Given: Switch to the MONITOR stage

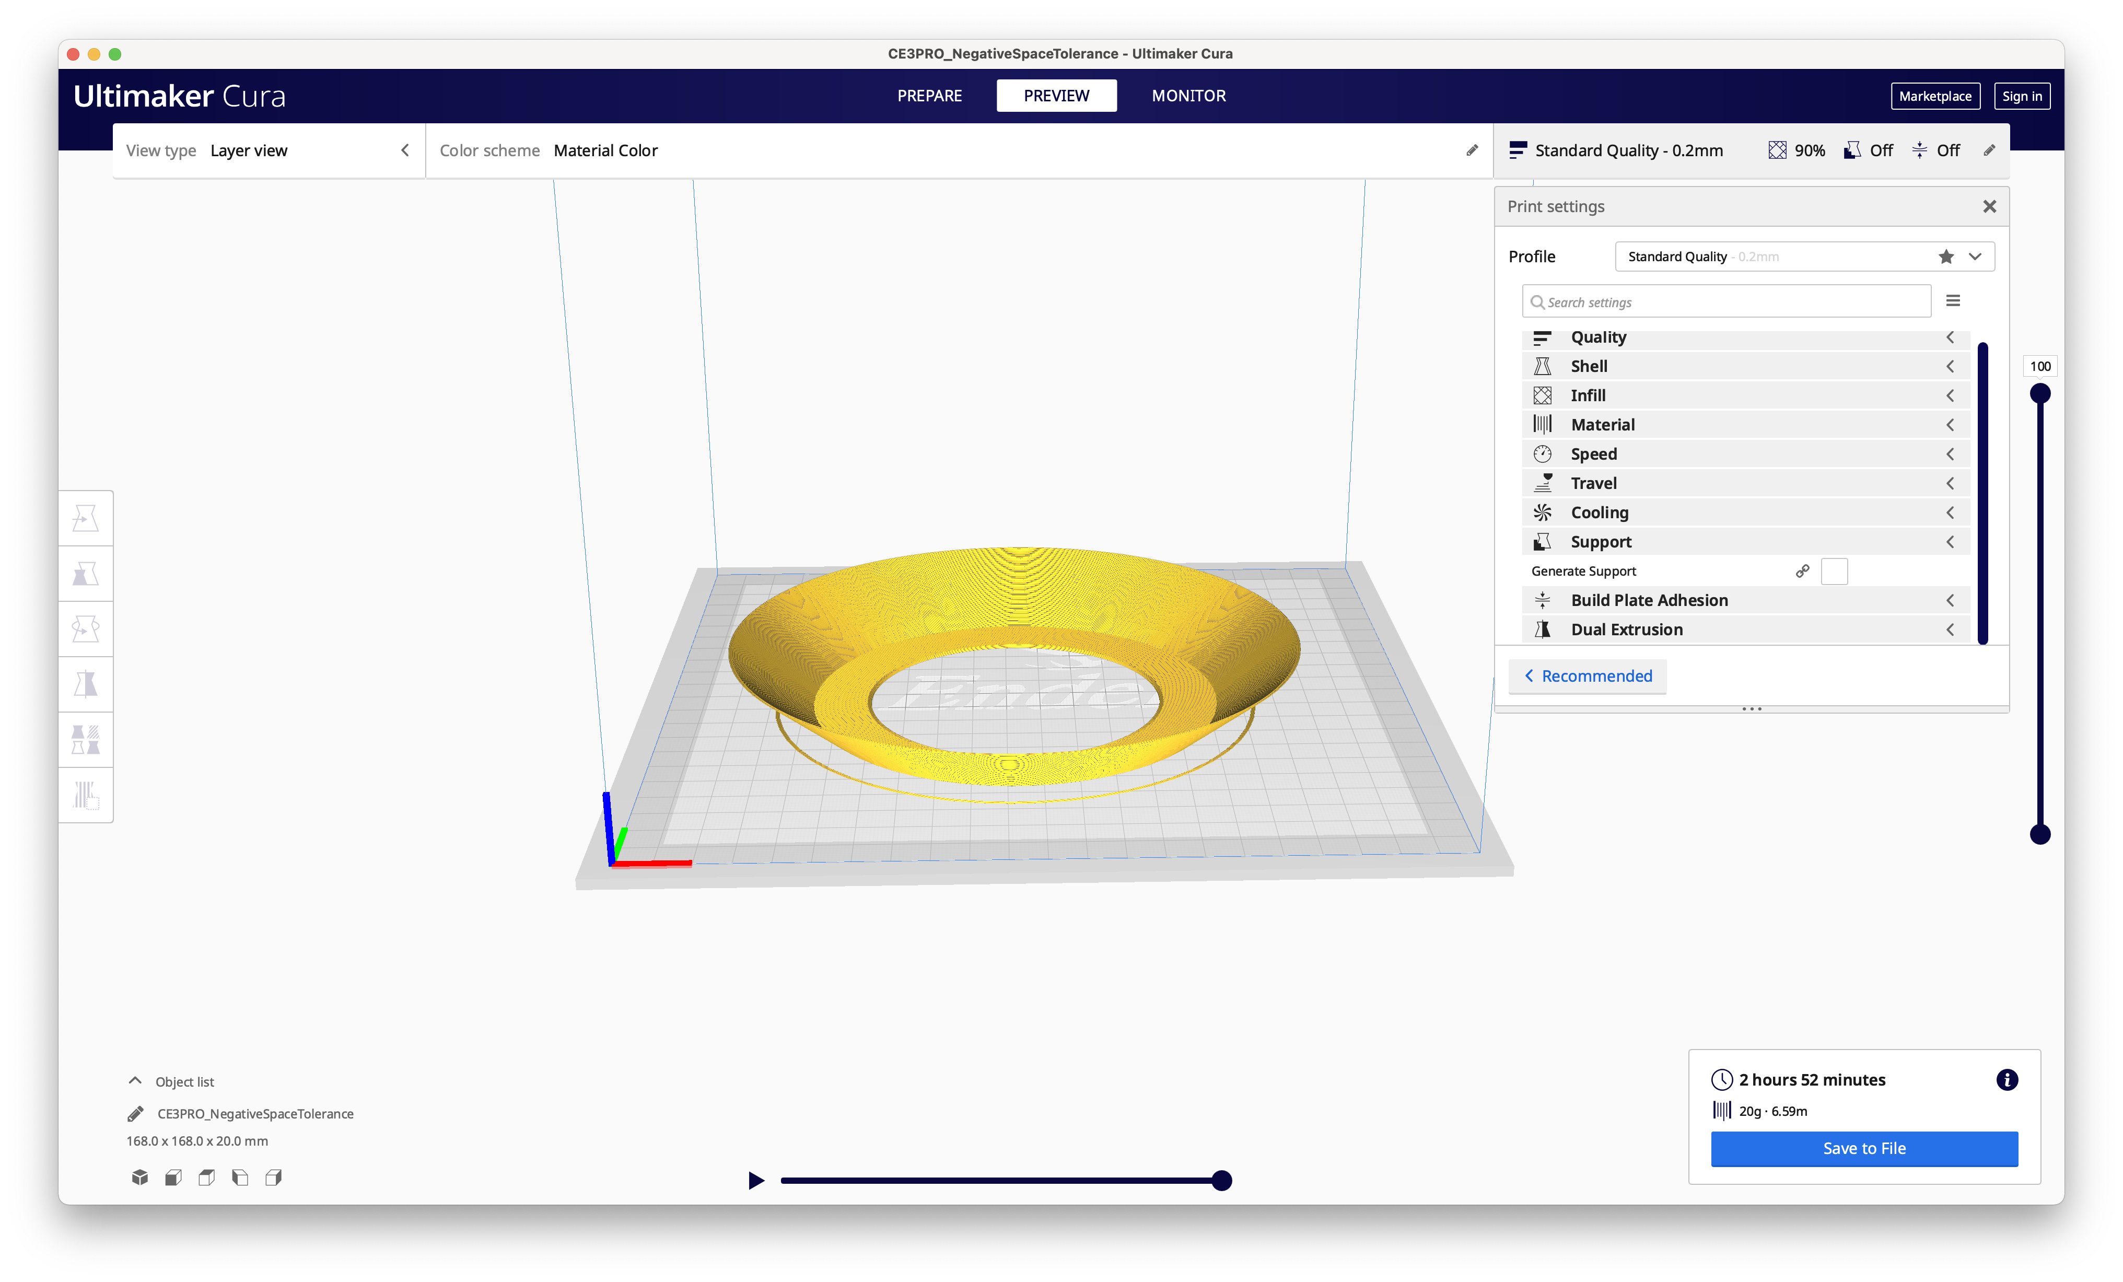Looking at the screenshot, I should 1188,96.
